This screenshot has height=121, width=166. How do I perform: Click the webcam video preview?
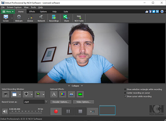click(x=83, y=53)
